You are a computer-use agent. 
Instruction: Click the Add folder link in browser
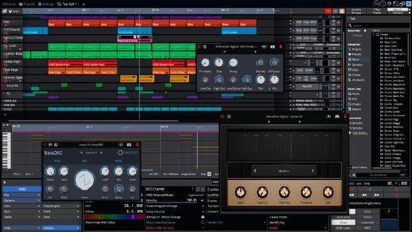click(x=360, y=133)
